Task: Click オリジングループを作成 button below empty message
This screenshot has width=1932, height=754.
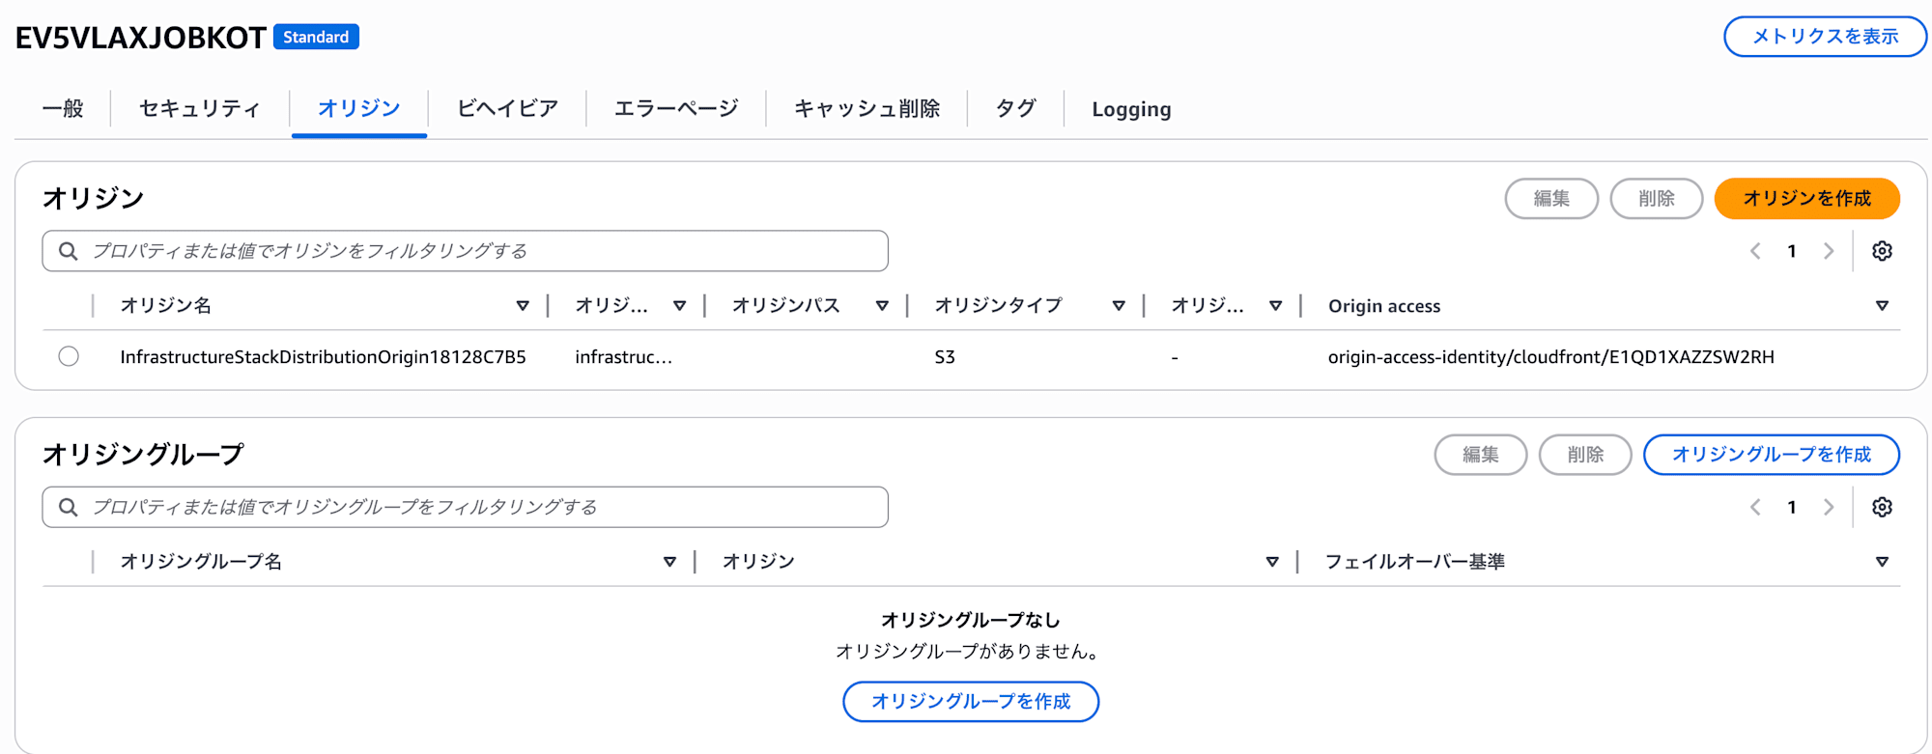Action: click(971, 702)
